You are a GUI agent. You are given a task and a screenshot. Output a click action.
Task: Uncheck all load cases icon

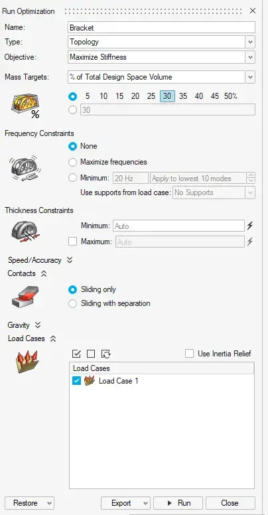pyautogui.click(x=91, y=354)
